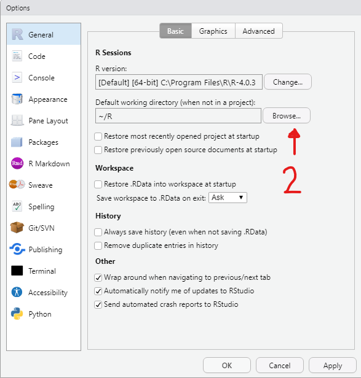Uncheck Send automated crash reports to RStudio
Image resolution: width=361 pixels, height=378 pixels.
98,305
